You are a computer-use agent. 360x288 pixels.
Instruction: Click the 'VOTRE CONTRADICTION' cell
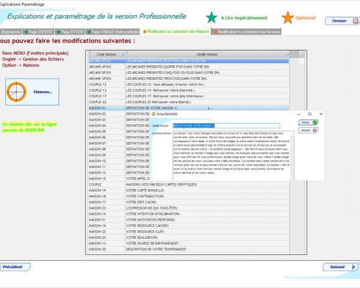208,196
